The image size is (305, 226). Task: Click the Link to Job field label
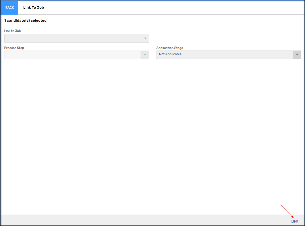point(13,31)
